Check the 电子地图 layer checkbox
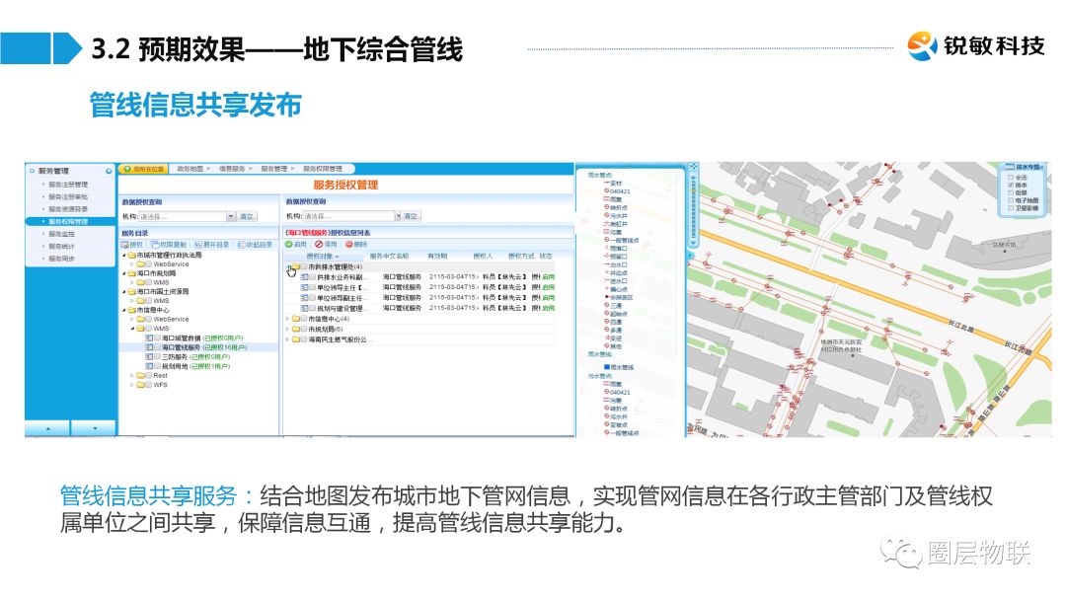 (1011, 200)
